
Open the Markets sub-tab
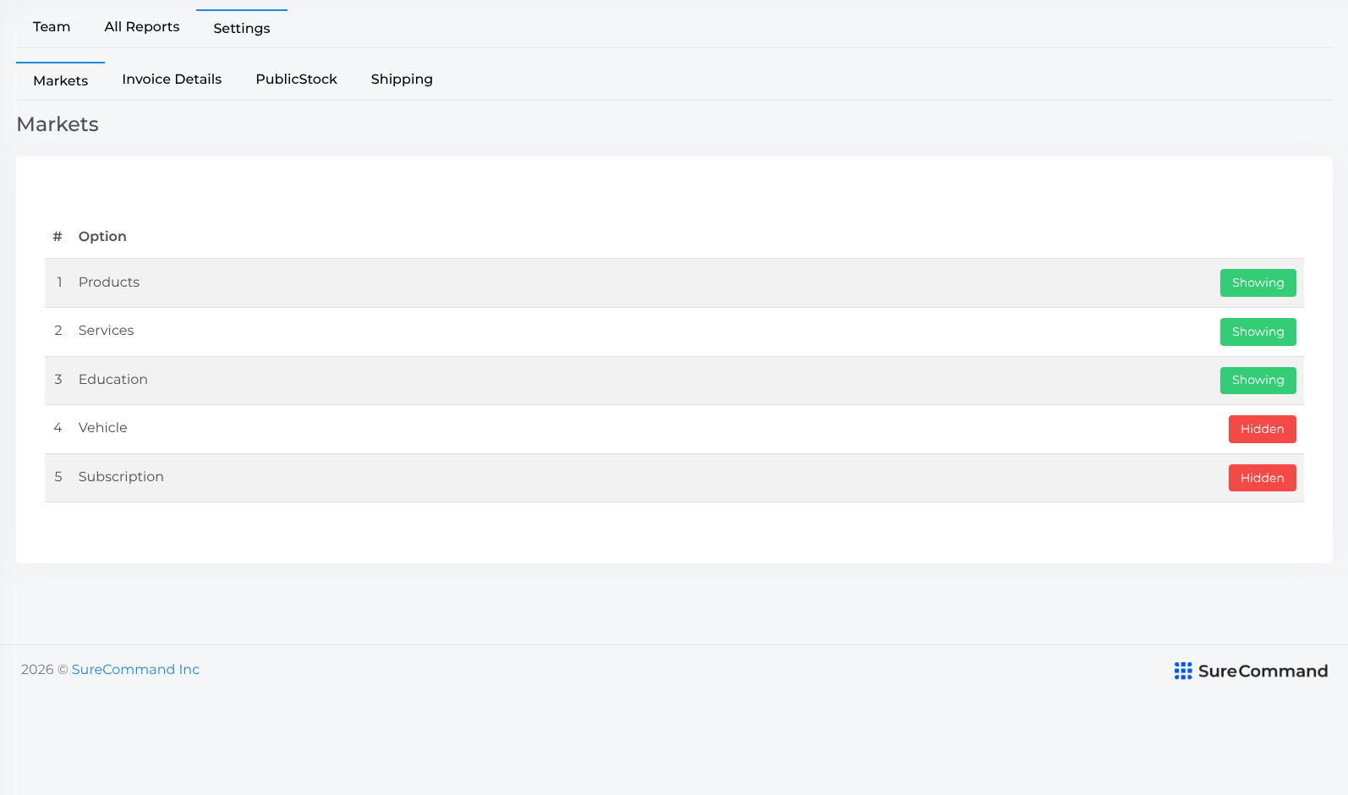pyautogui.click(x=61, y=80)
